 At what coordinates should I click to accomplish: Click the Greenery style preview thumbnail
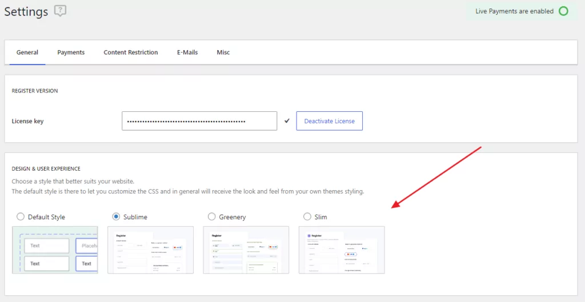[x=246, y=250]
